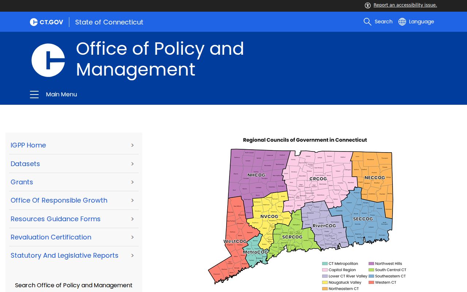Expand the Revaluation Certification chevron
Image resolution: width=467 pixels, height=292 pixels.
point(132,237)
